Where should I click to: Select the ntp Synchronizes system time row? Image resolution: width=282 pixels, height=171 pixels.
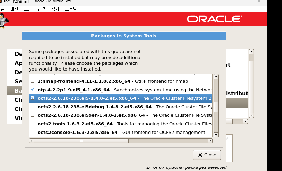coord(121,90)
